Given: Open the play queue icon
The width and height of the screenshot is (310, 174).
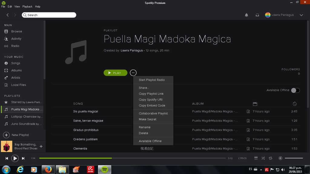Looking at the screenshot, I should coord(256,158).
